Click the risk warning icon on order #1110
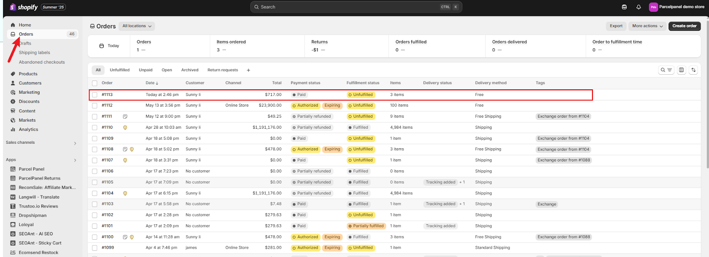This screenshot has height=257, width=709. pyautogui.click(x=125, y=127)
